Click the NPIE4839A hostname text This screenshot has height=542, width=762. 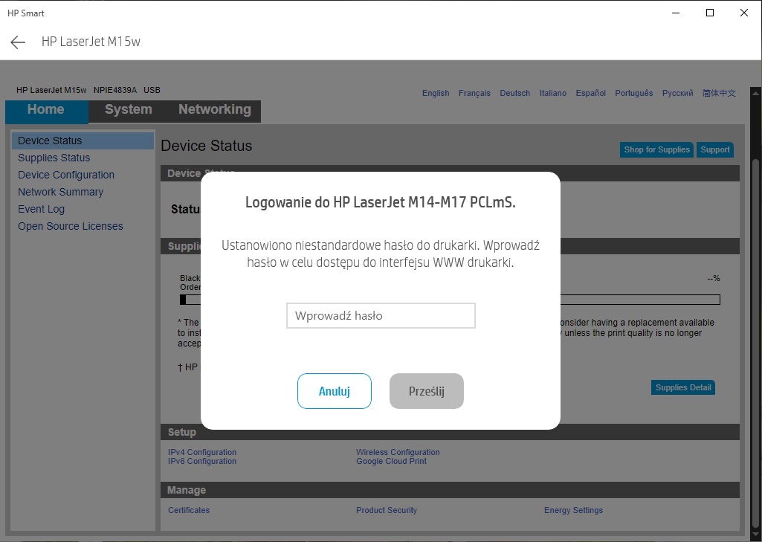pos(115,90)
